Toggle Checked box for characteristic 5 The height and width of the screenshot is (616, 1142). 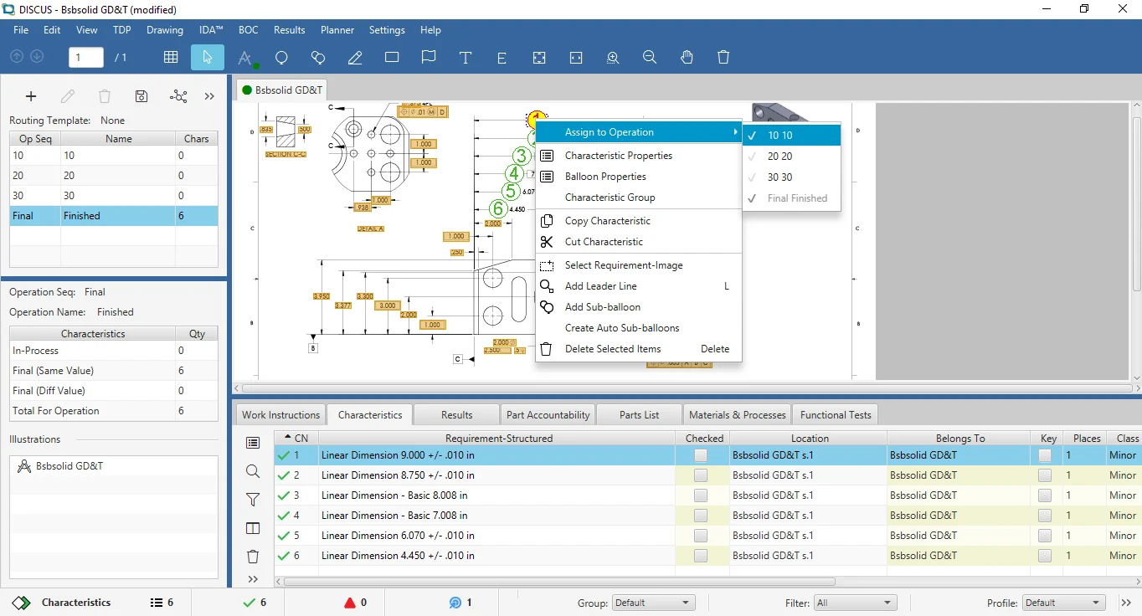click(701, 536)
